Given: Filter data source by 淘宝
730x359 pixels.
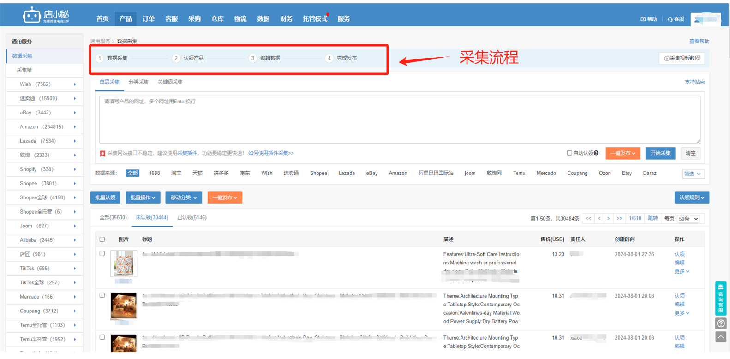Looking at the screenshot, I should coord(176,174).
